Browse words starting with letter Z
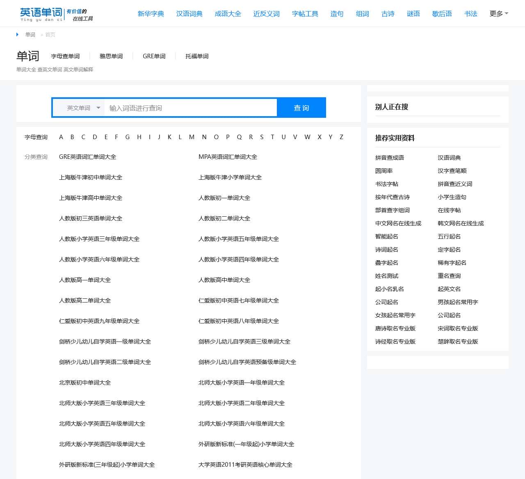 [341, 137]
